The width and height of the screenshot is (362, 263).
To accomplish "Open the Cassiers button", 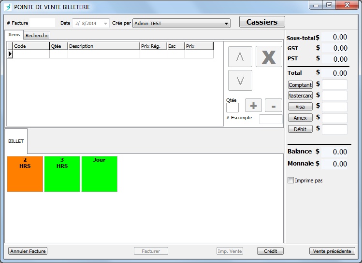I will [x=262, y=22].
